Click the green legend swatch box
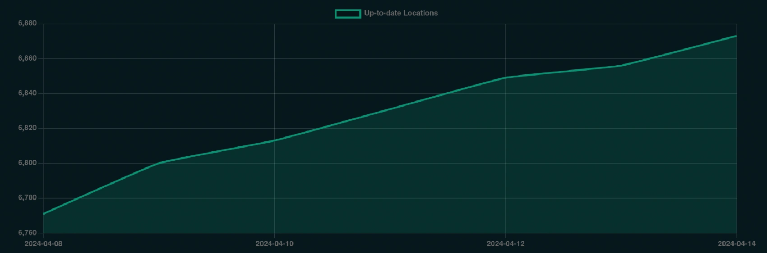 tap(348, 14)
